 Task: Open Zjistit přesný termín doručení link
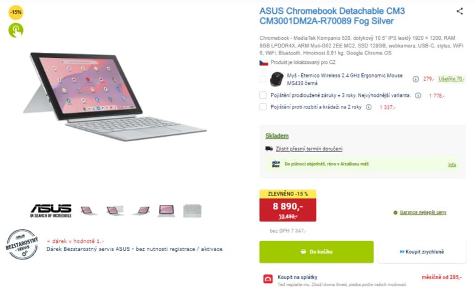pos(309,149)
